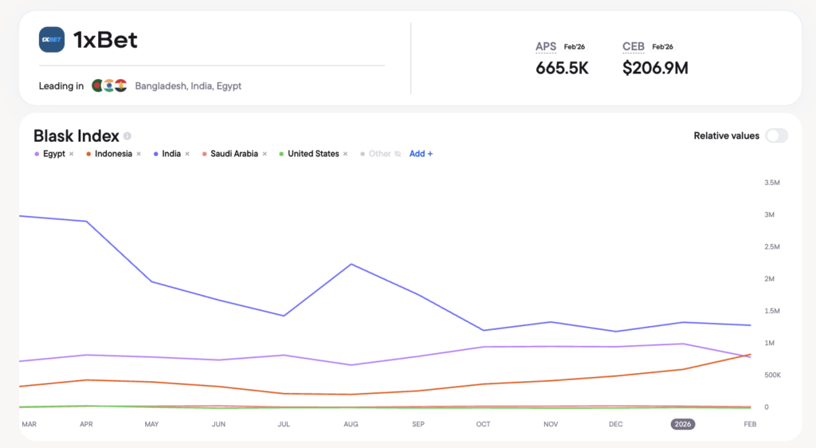816x448 pixels.
Task: Remove Egypt from the chart legend
Action: tap(71, 154)
